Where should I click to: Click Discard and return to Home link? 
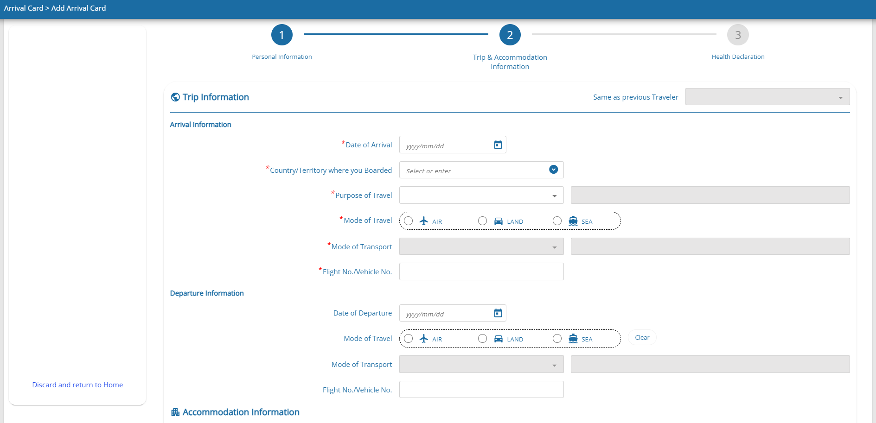(x=77, y=385)
